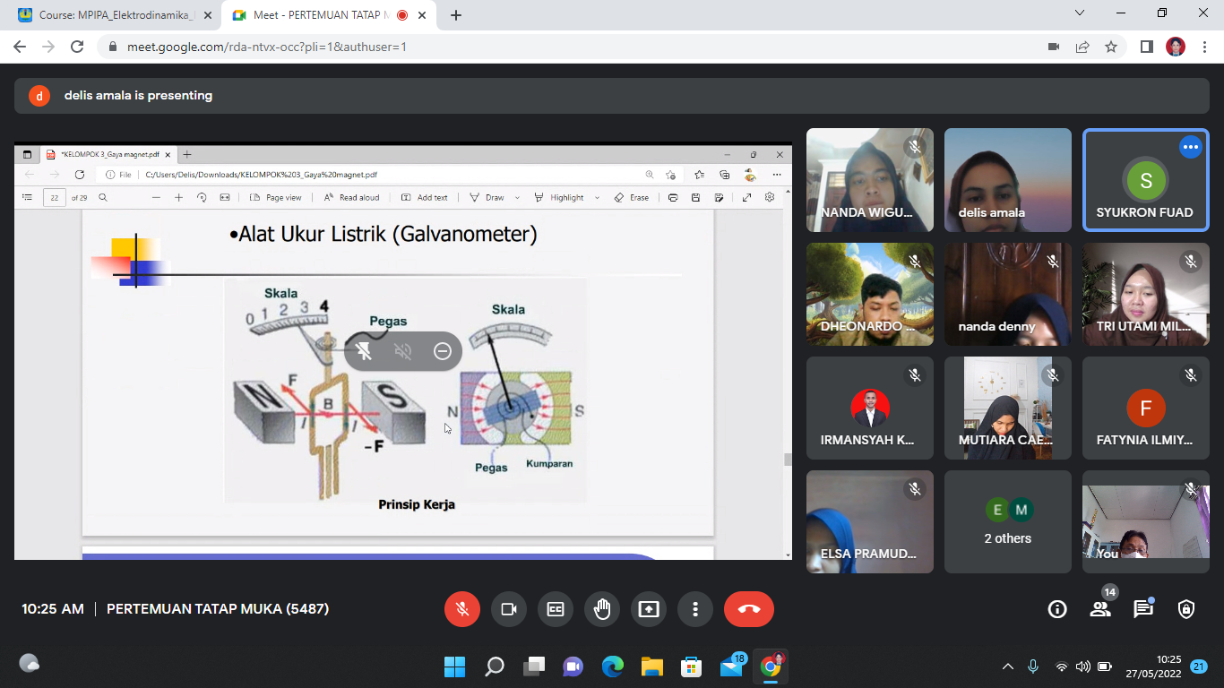The width and height of the screenshot is (1224, 688).
Task: Open more options three-dot menu
Action: (695, 609)
